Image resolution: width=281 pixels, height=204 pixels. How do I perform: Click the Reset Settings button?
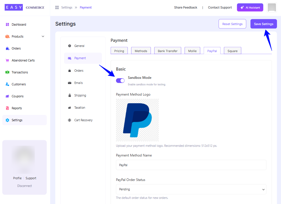coord(232,24)
